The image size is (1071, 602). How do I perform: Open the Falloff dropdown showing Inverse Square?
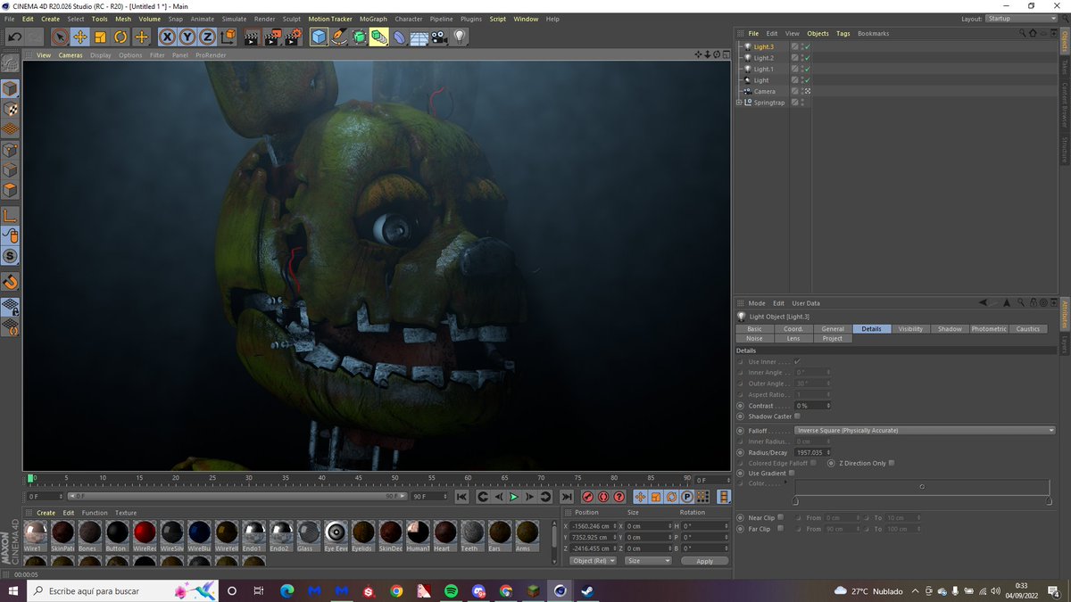tap(924, 429)
